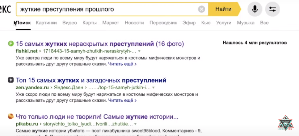Click 'Читать ещё' under the fishki.net result

pyautogui.click(x=122, y=64)
